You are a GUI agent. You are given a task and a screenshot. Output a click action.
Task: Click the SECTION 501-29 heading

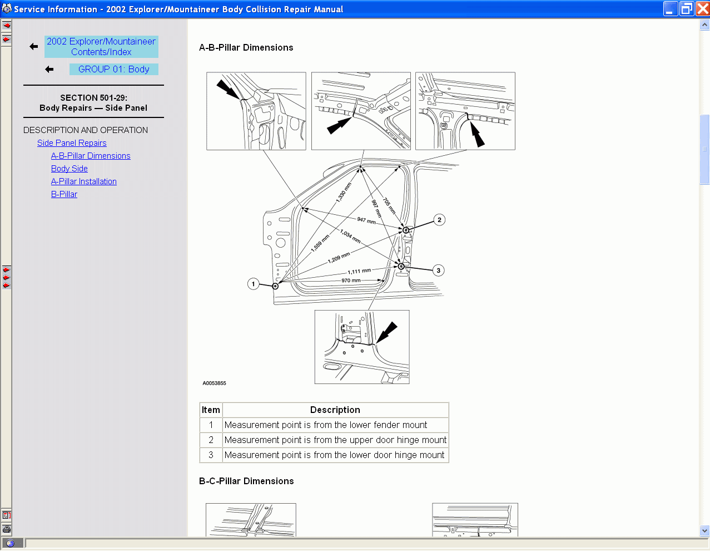(93, 97)
